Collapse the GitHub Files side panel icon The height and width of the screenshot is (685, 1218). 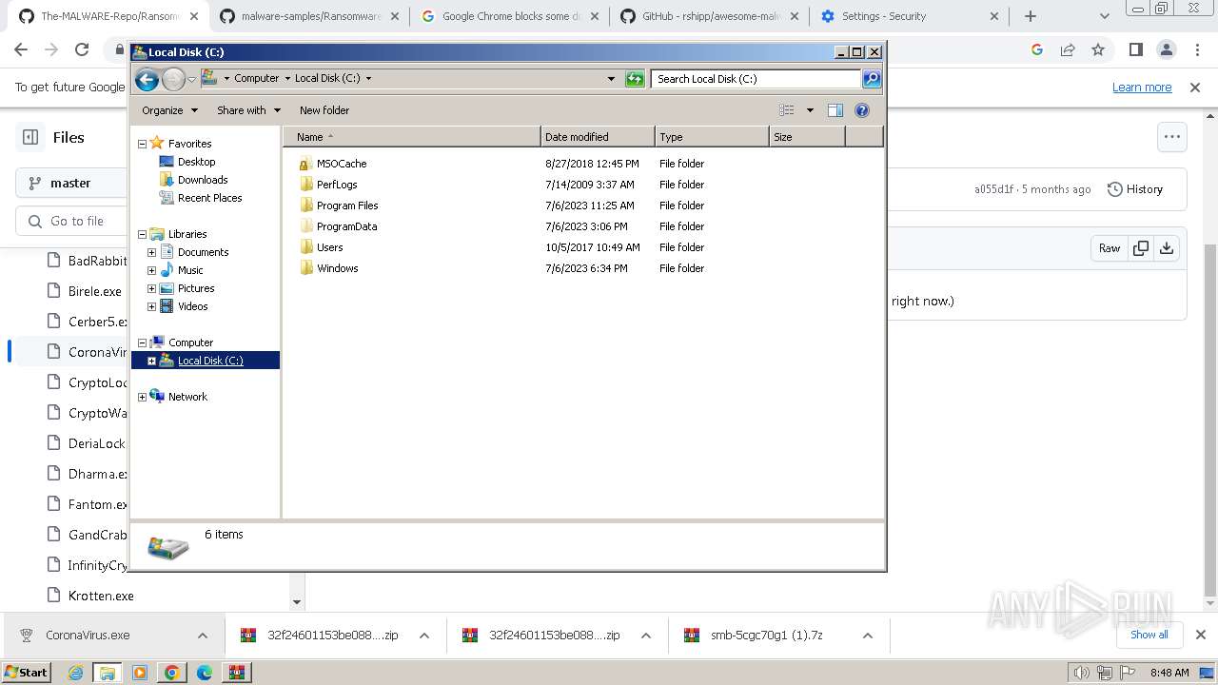coord(30,137)
